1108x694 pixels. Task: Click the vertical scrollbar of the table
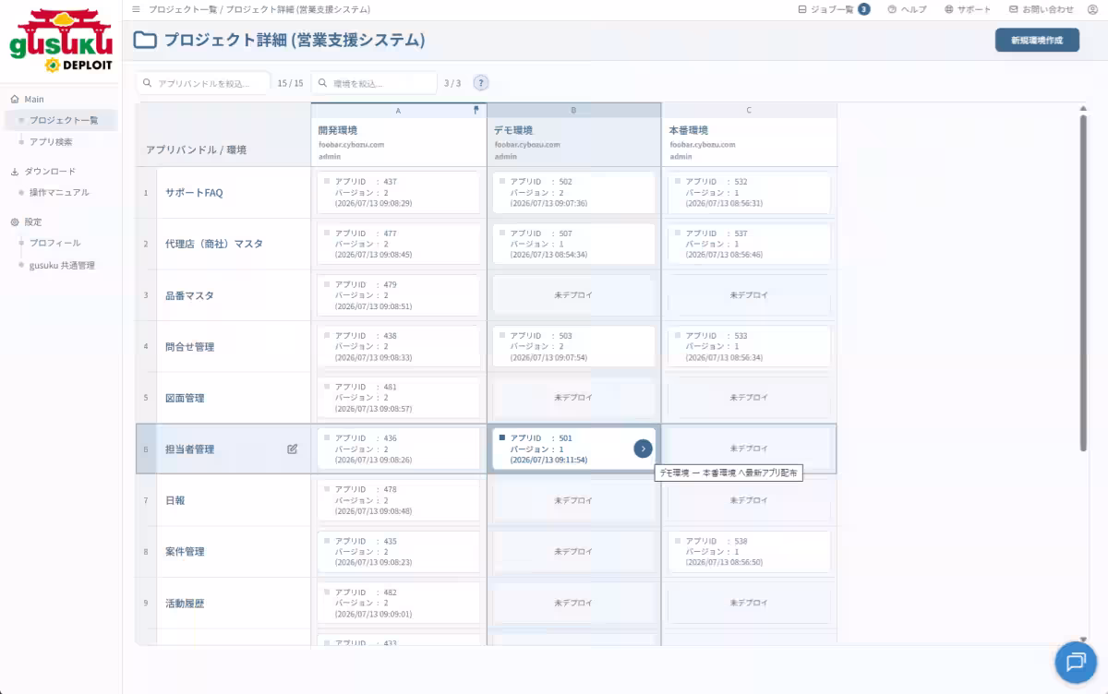(1083, 282)
